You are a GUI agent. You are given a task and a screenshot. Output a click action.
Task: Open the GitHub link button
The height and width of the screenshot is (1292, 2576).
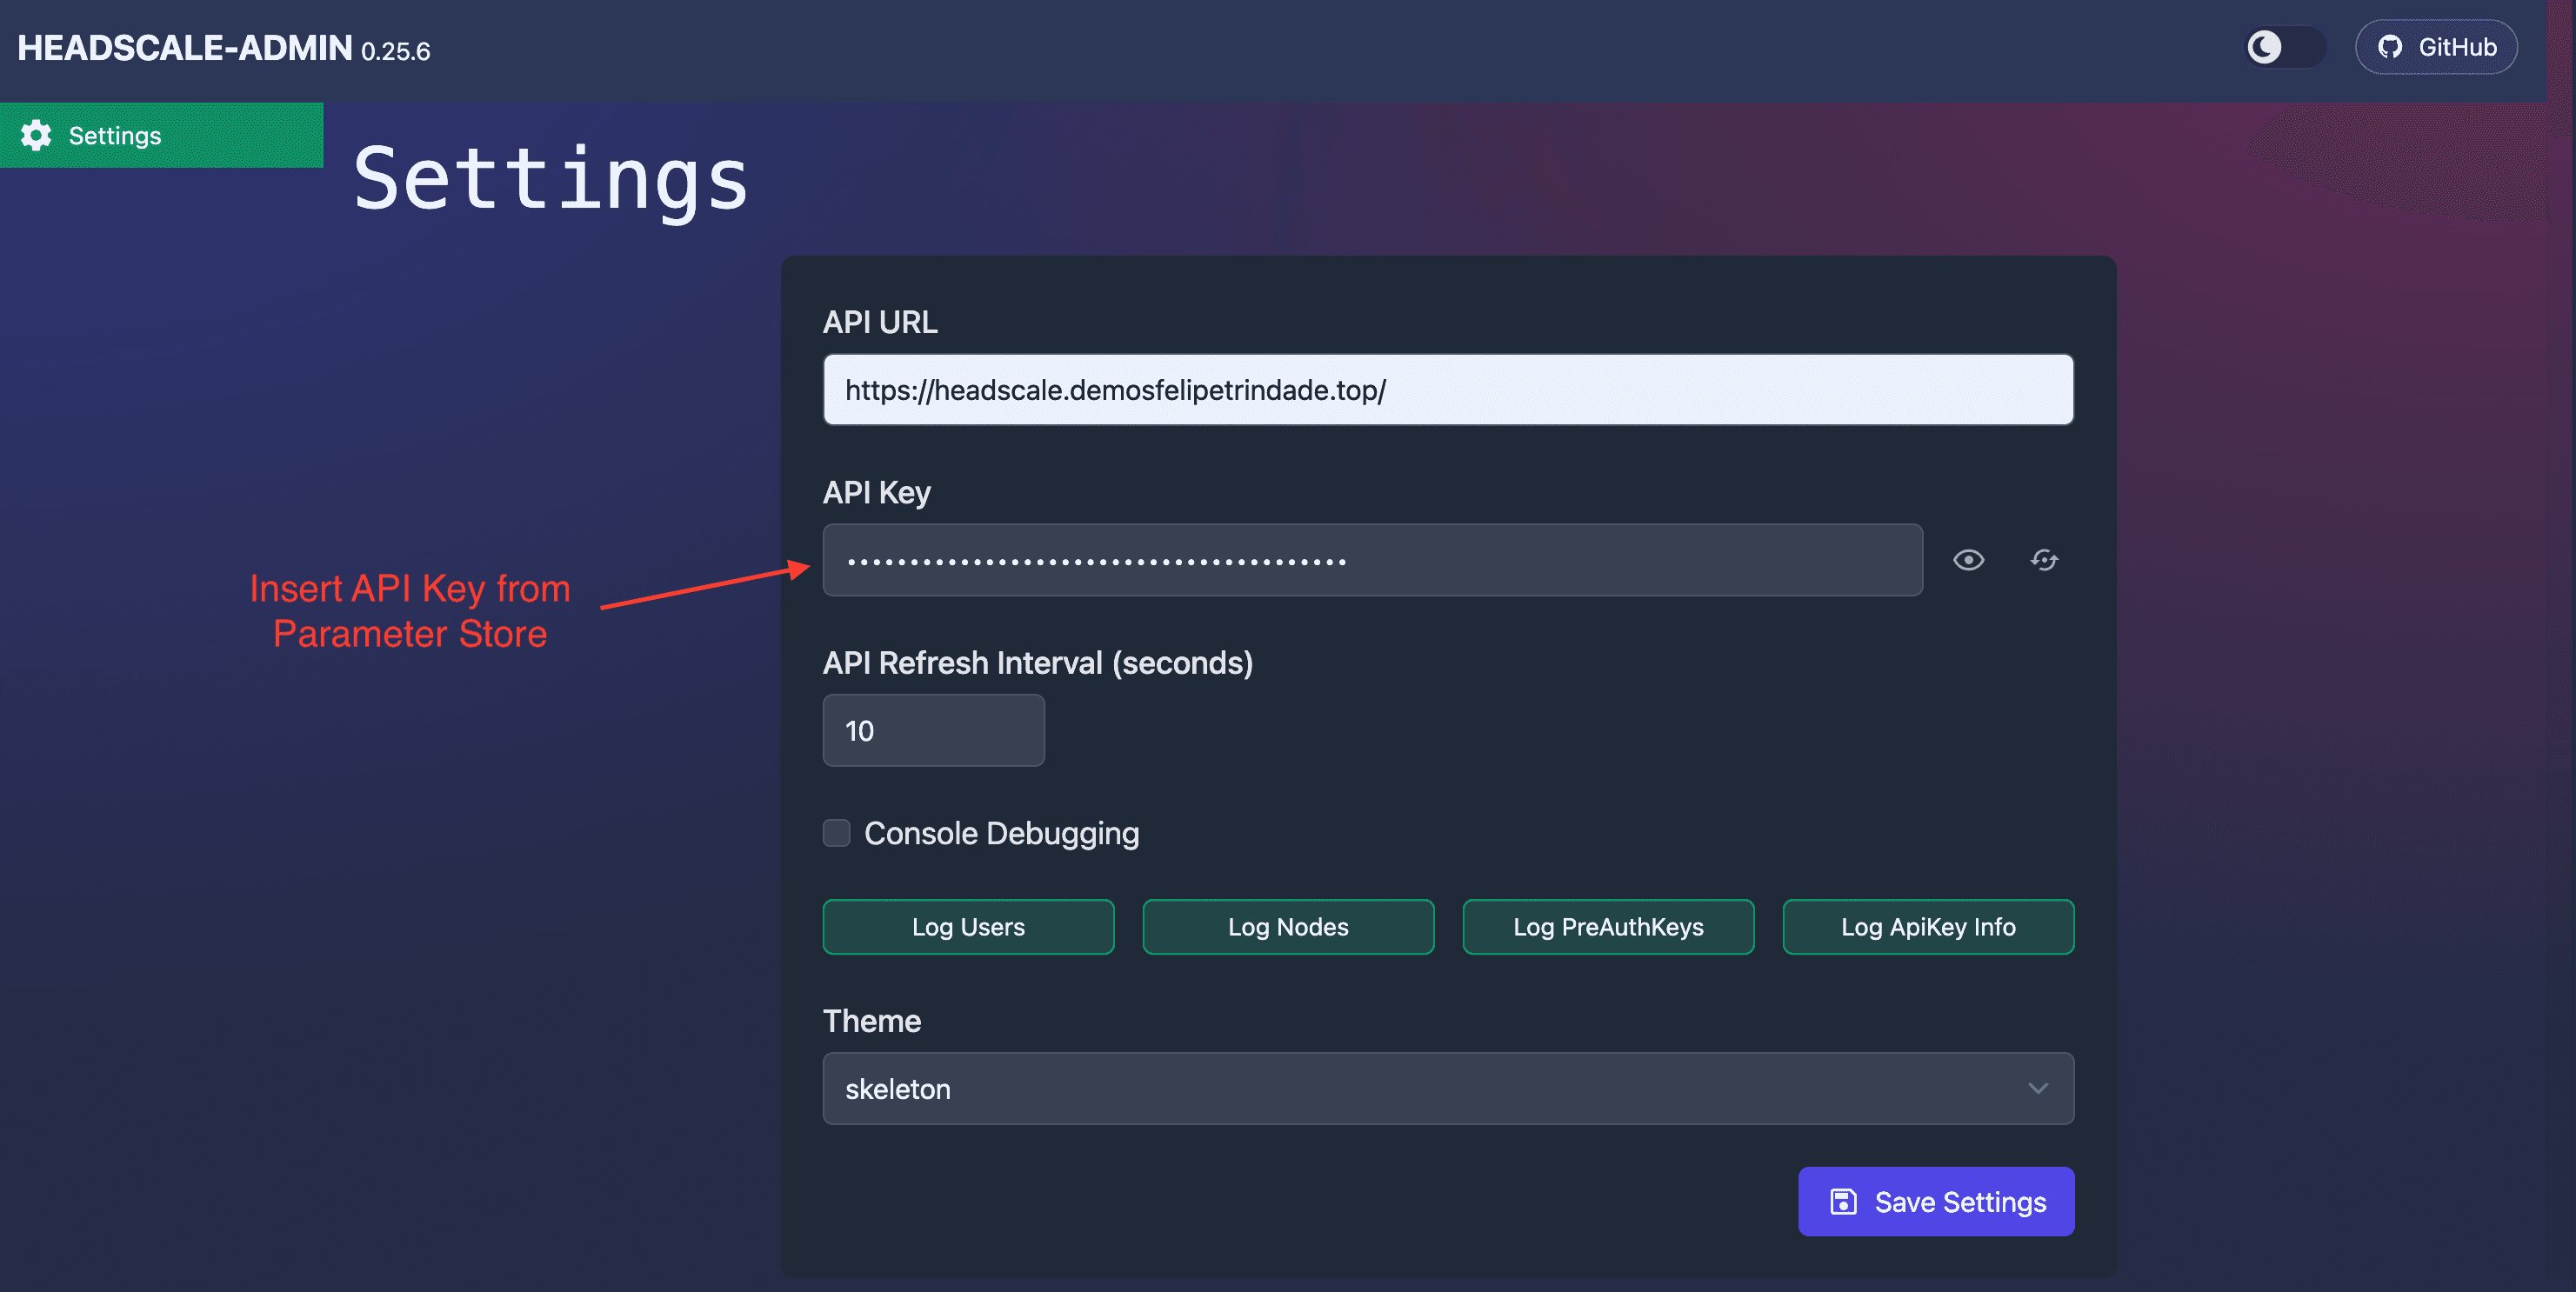pos(2436,47)
